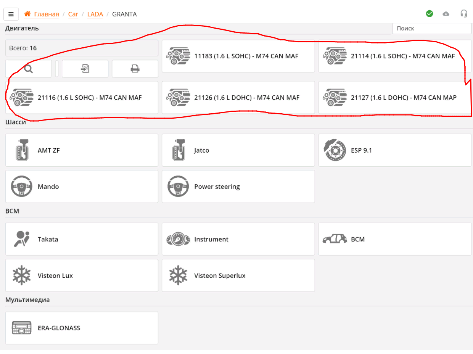Click the orange home icon

coord(27,14)
